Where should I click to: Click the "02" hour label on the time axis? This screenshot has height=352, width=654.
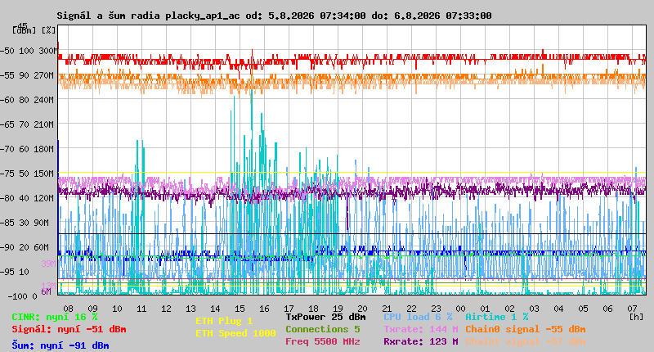tap(509, 309)
